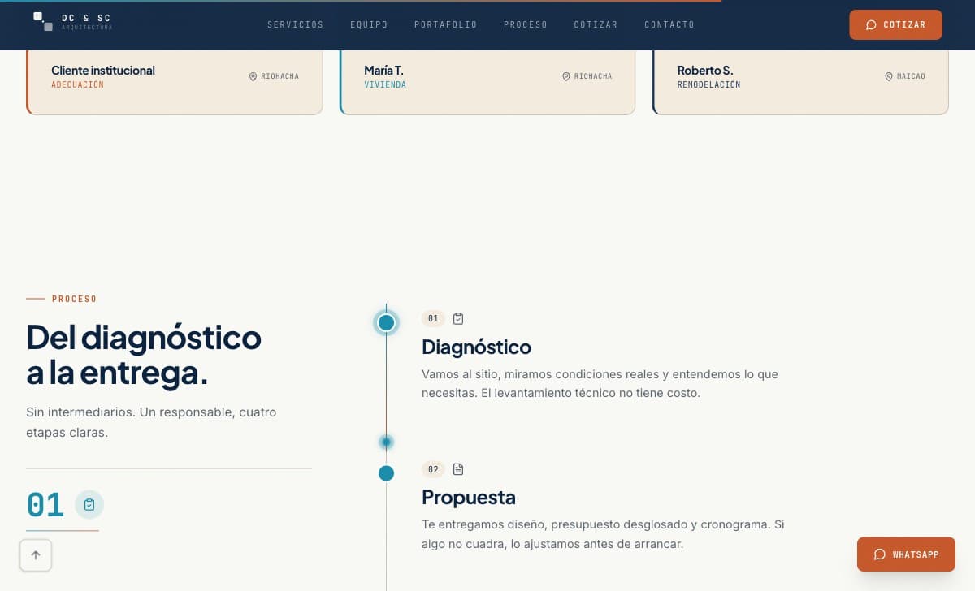Click the location pin on Roberto S. card
Viewport: 975px width, 591px height.
pos(889,76)
